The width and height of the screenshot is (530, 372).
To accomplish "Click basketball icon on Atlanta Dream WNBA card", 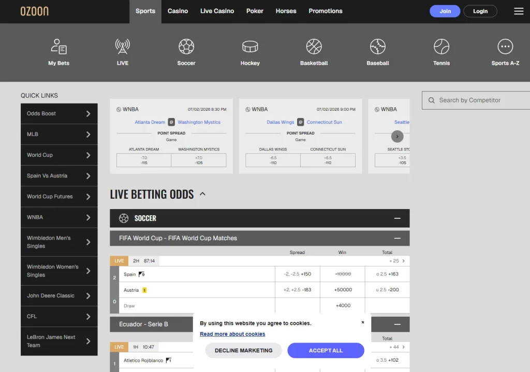I will point(119,110).
